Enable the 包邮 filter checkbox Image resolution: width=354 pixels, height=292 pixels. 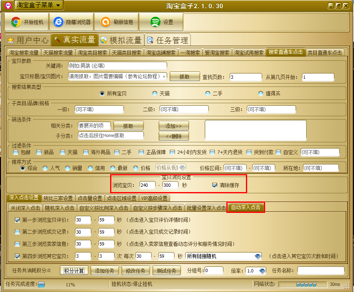(15, 153)
